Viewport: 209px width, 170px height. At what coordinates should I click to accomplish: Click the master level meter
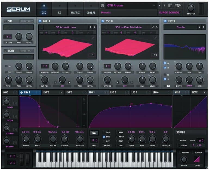[201, 9]
